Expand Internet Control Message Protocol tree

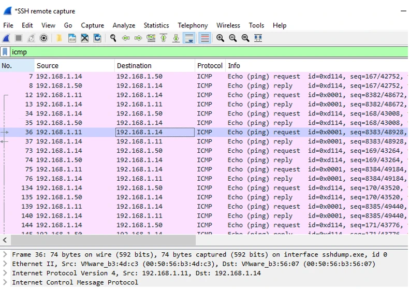5,283
